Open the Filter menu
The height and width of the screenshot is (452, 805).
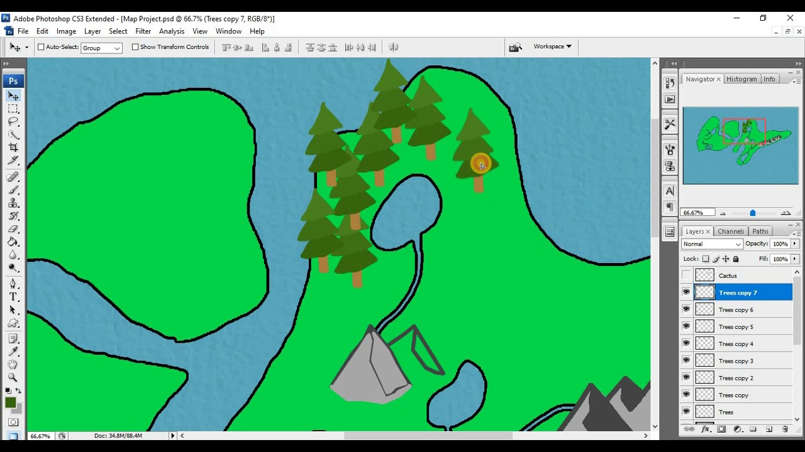click(143, 31)
